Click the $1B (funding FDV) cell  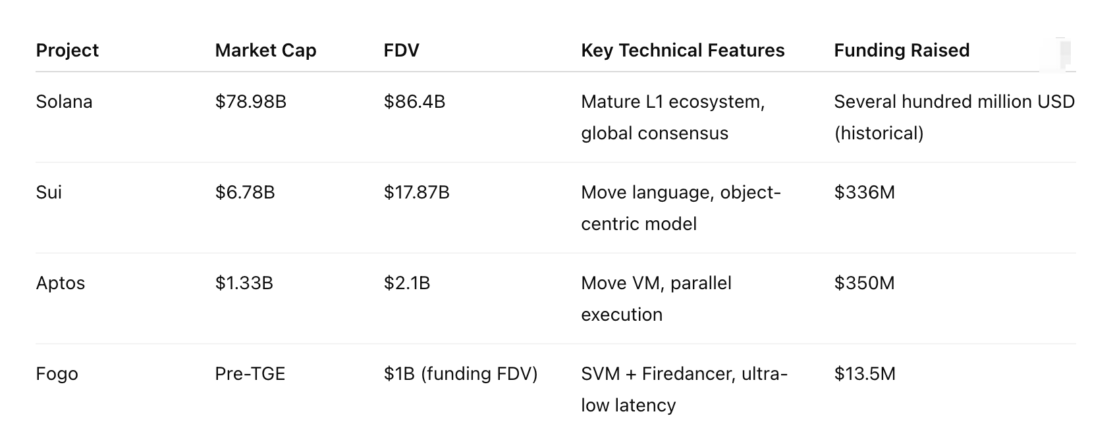pyautogui.click(x=460, y=374)
